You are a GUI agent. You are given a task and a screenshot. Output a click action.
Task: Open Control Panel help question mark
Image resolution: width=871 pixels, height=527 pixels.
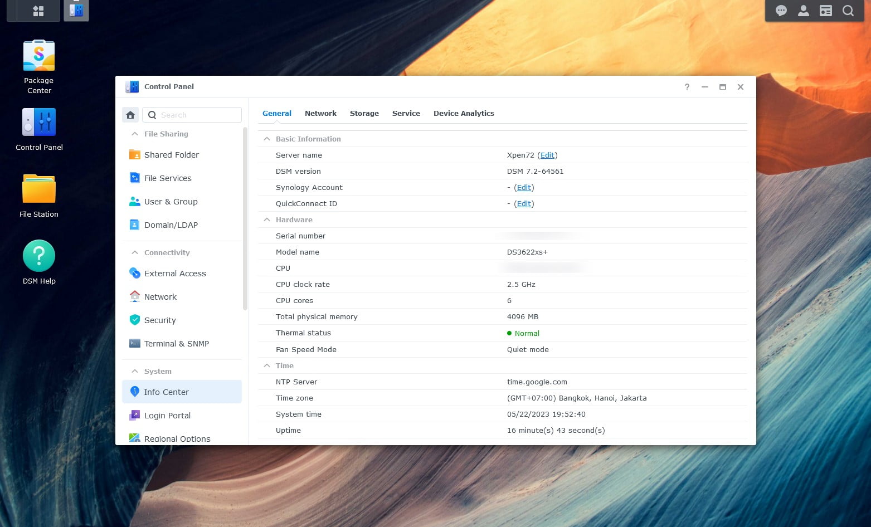click(687, 87)
